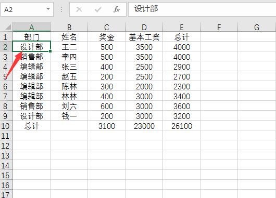Click the Name Box showing A2
The image size is (276, 198).
[27, 9]
